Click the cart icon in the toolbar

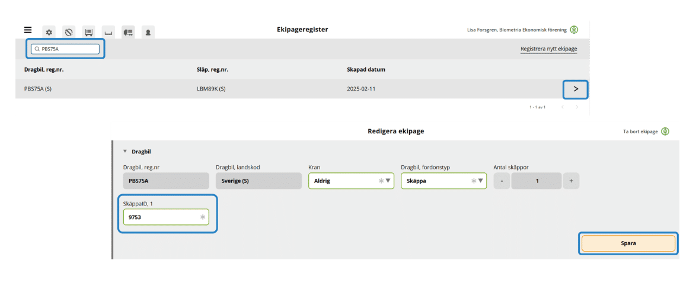(x=88, y=33)
